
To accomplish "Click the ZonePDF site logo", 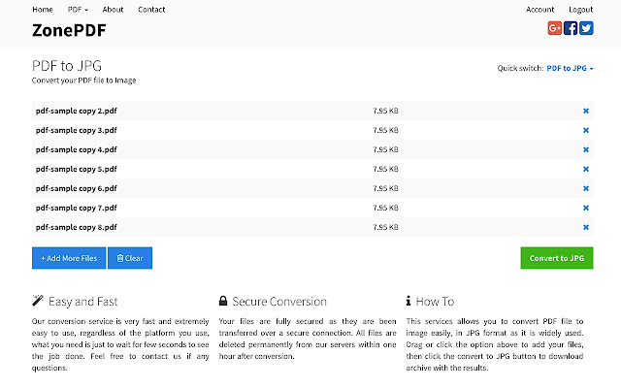I will pos(69,30).
